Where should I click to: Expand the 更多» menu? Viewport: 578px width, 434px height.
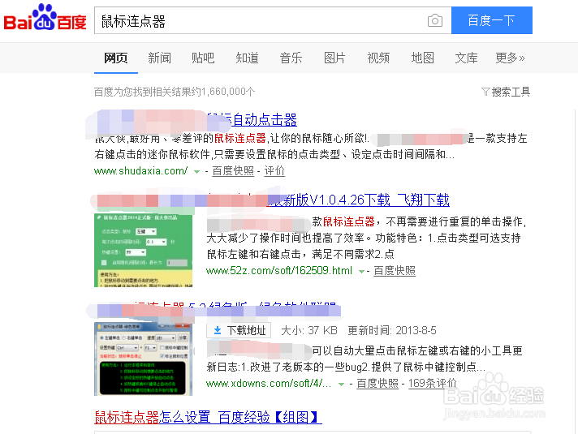coord(510,58)
